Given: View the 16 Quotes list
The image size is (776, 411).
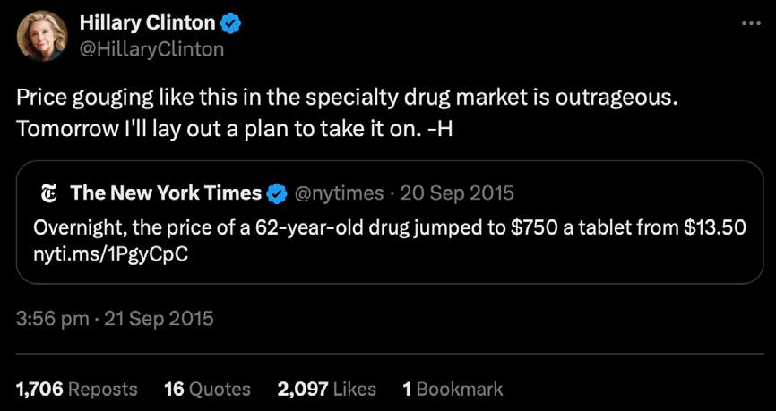Looking at the screenshot, I should click(x=207, y=389).
